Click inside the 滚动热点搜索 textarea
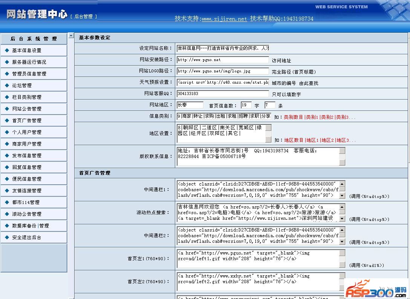Viewport: 410px width, 299px height. click(258, 213)
